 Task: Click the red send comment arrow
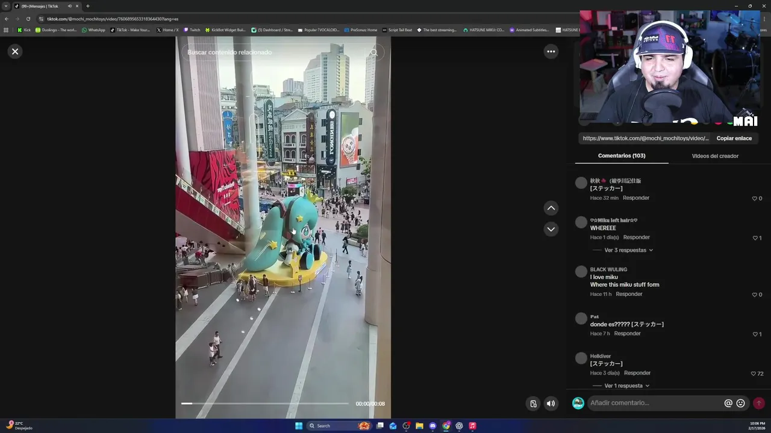point(758,403)
